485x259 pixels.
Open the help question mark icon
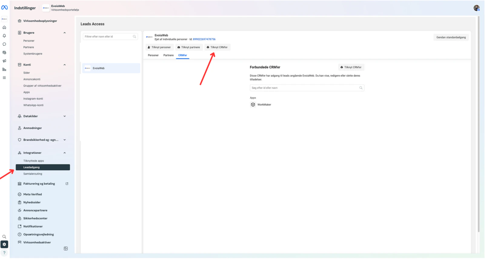coord(4,253)
